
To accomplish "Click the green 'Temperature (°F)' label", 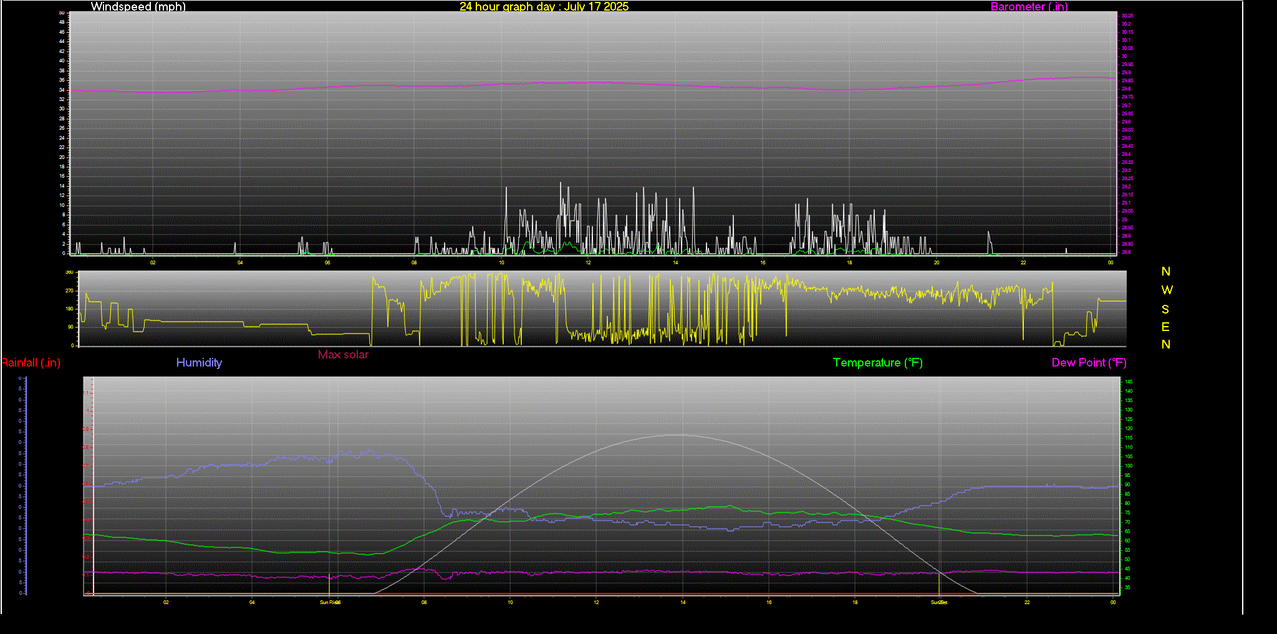I will [877, 363].
